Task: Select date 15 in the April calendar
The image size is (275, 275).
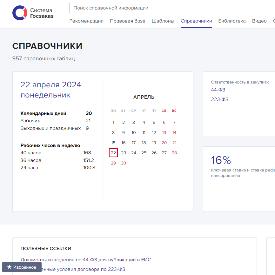Action: coord(113,143)
